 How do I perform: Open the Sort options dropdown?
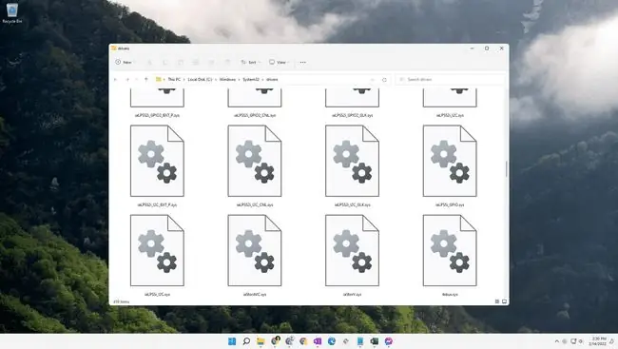coord(251,63)
